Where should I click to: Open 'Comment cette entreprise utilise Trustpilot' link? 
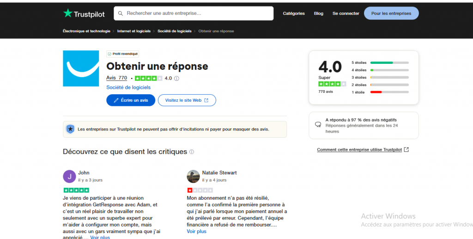[359, 150]
